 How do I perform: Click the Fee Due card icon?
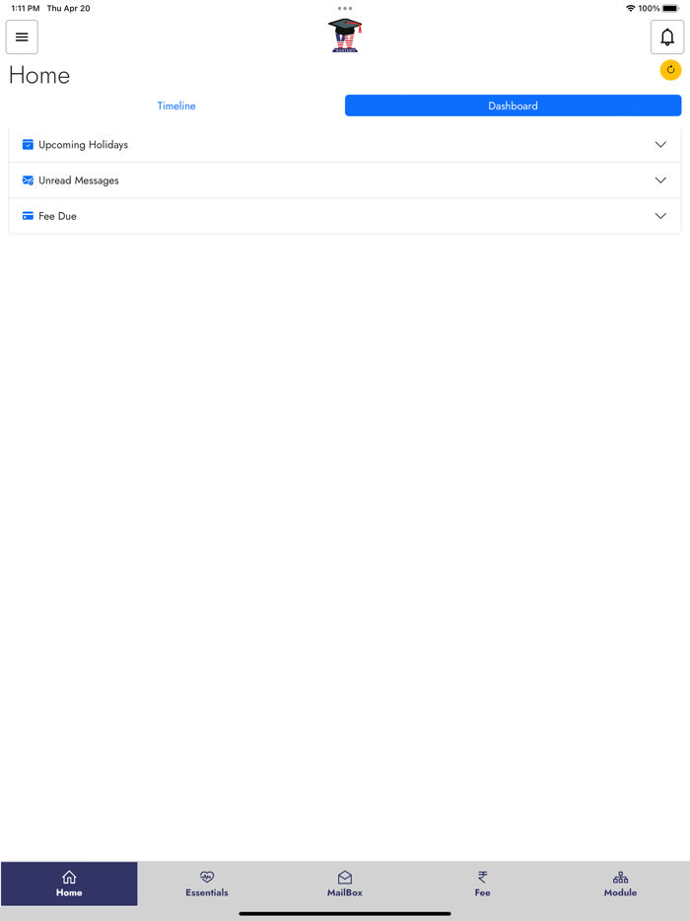tap(28, 216)
